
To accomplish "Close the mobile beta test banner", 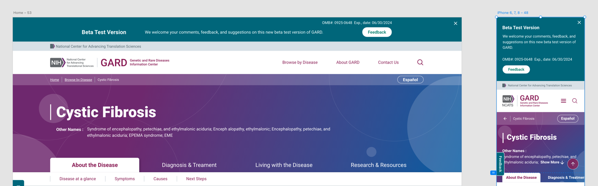I will pyautogui.click(x=579, y=23).
